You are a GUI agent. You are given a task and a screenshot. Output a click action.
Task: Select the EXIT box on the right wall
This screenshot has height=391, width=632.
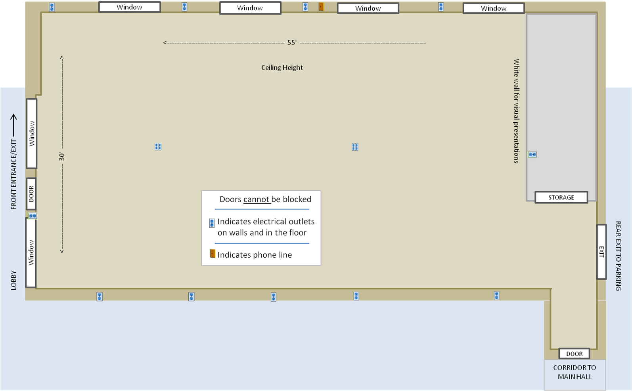[x=601, y=252]
